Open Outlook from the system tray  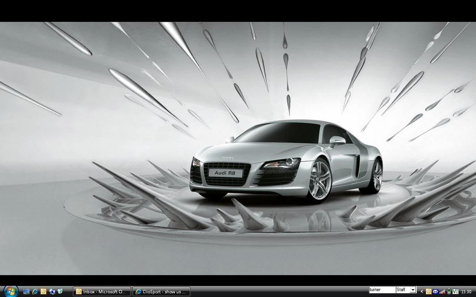429,292
